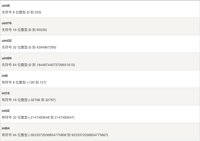Click the uint32 type heading
The height and width of the screenshot is (141, 200).
tap(7, 41)
